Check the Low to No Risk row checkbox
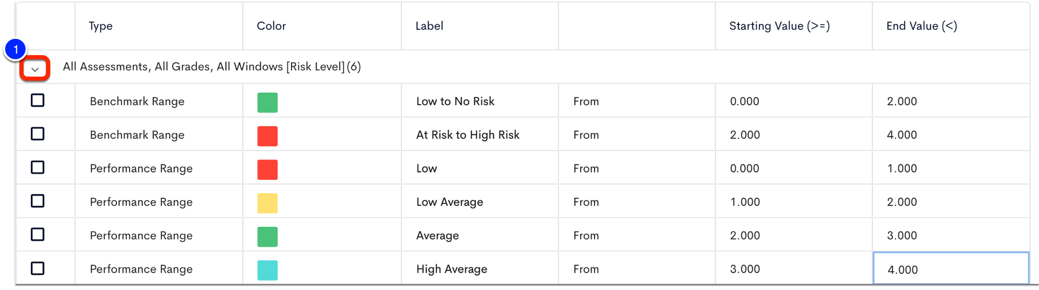The width and height of the screenshot is (1039, 290). [37, 100]
